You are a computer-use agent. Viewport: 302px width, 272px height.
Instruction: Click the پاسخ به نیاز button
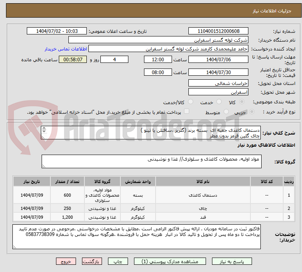(x=232, y=262)
